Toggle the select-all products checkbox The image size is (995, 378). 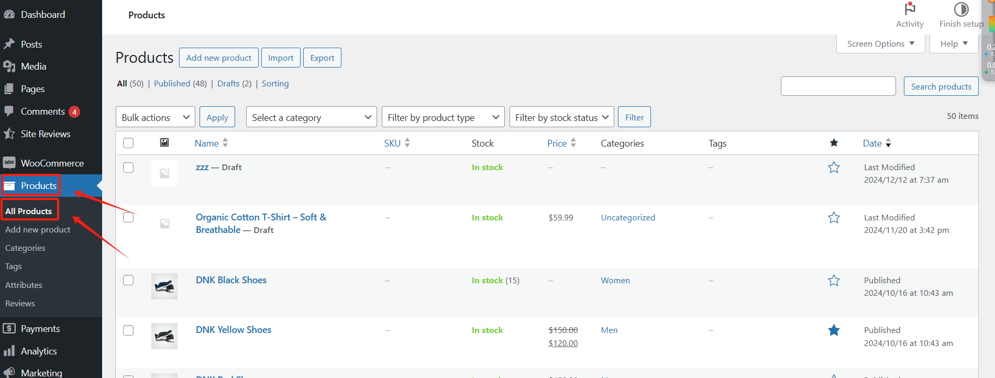click(128, 143)
